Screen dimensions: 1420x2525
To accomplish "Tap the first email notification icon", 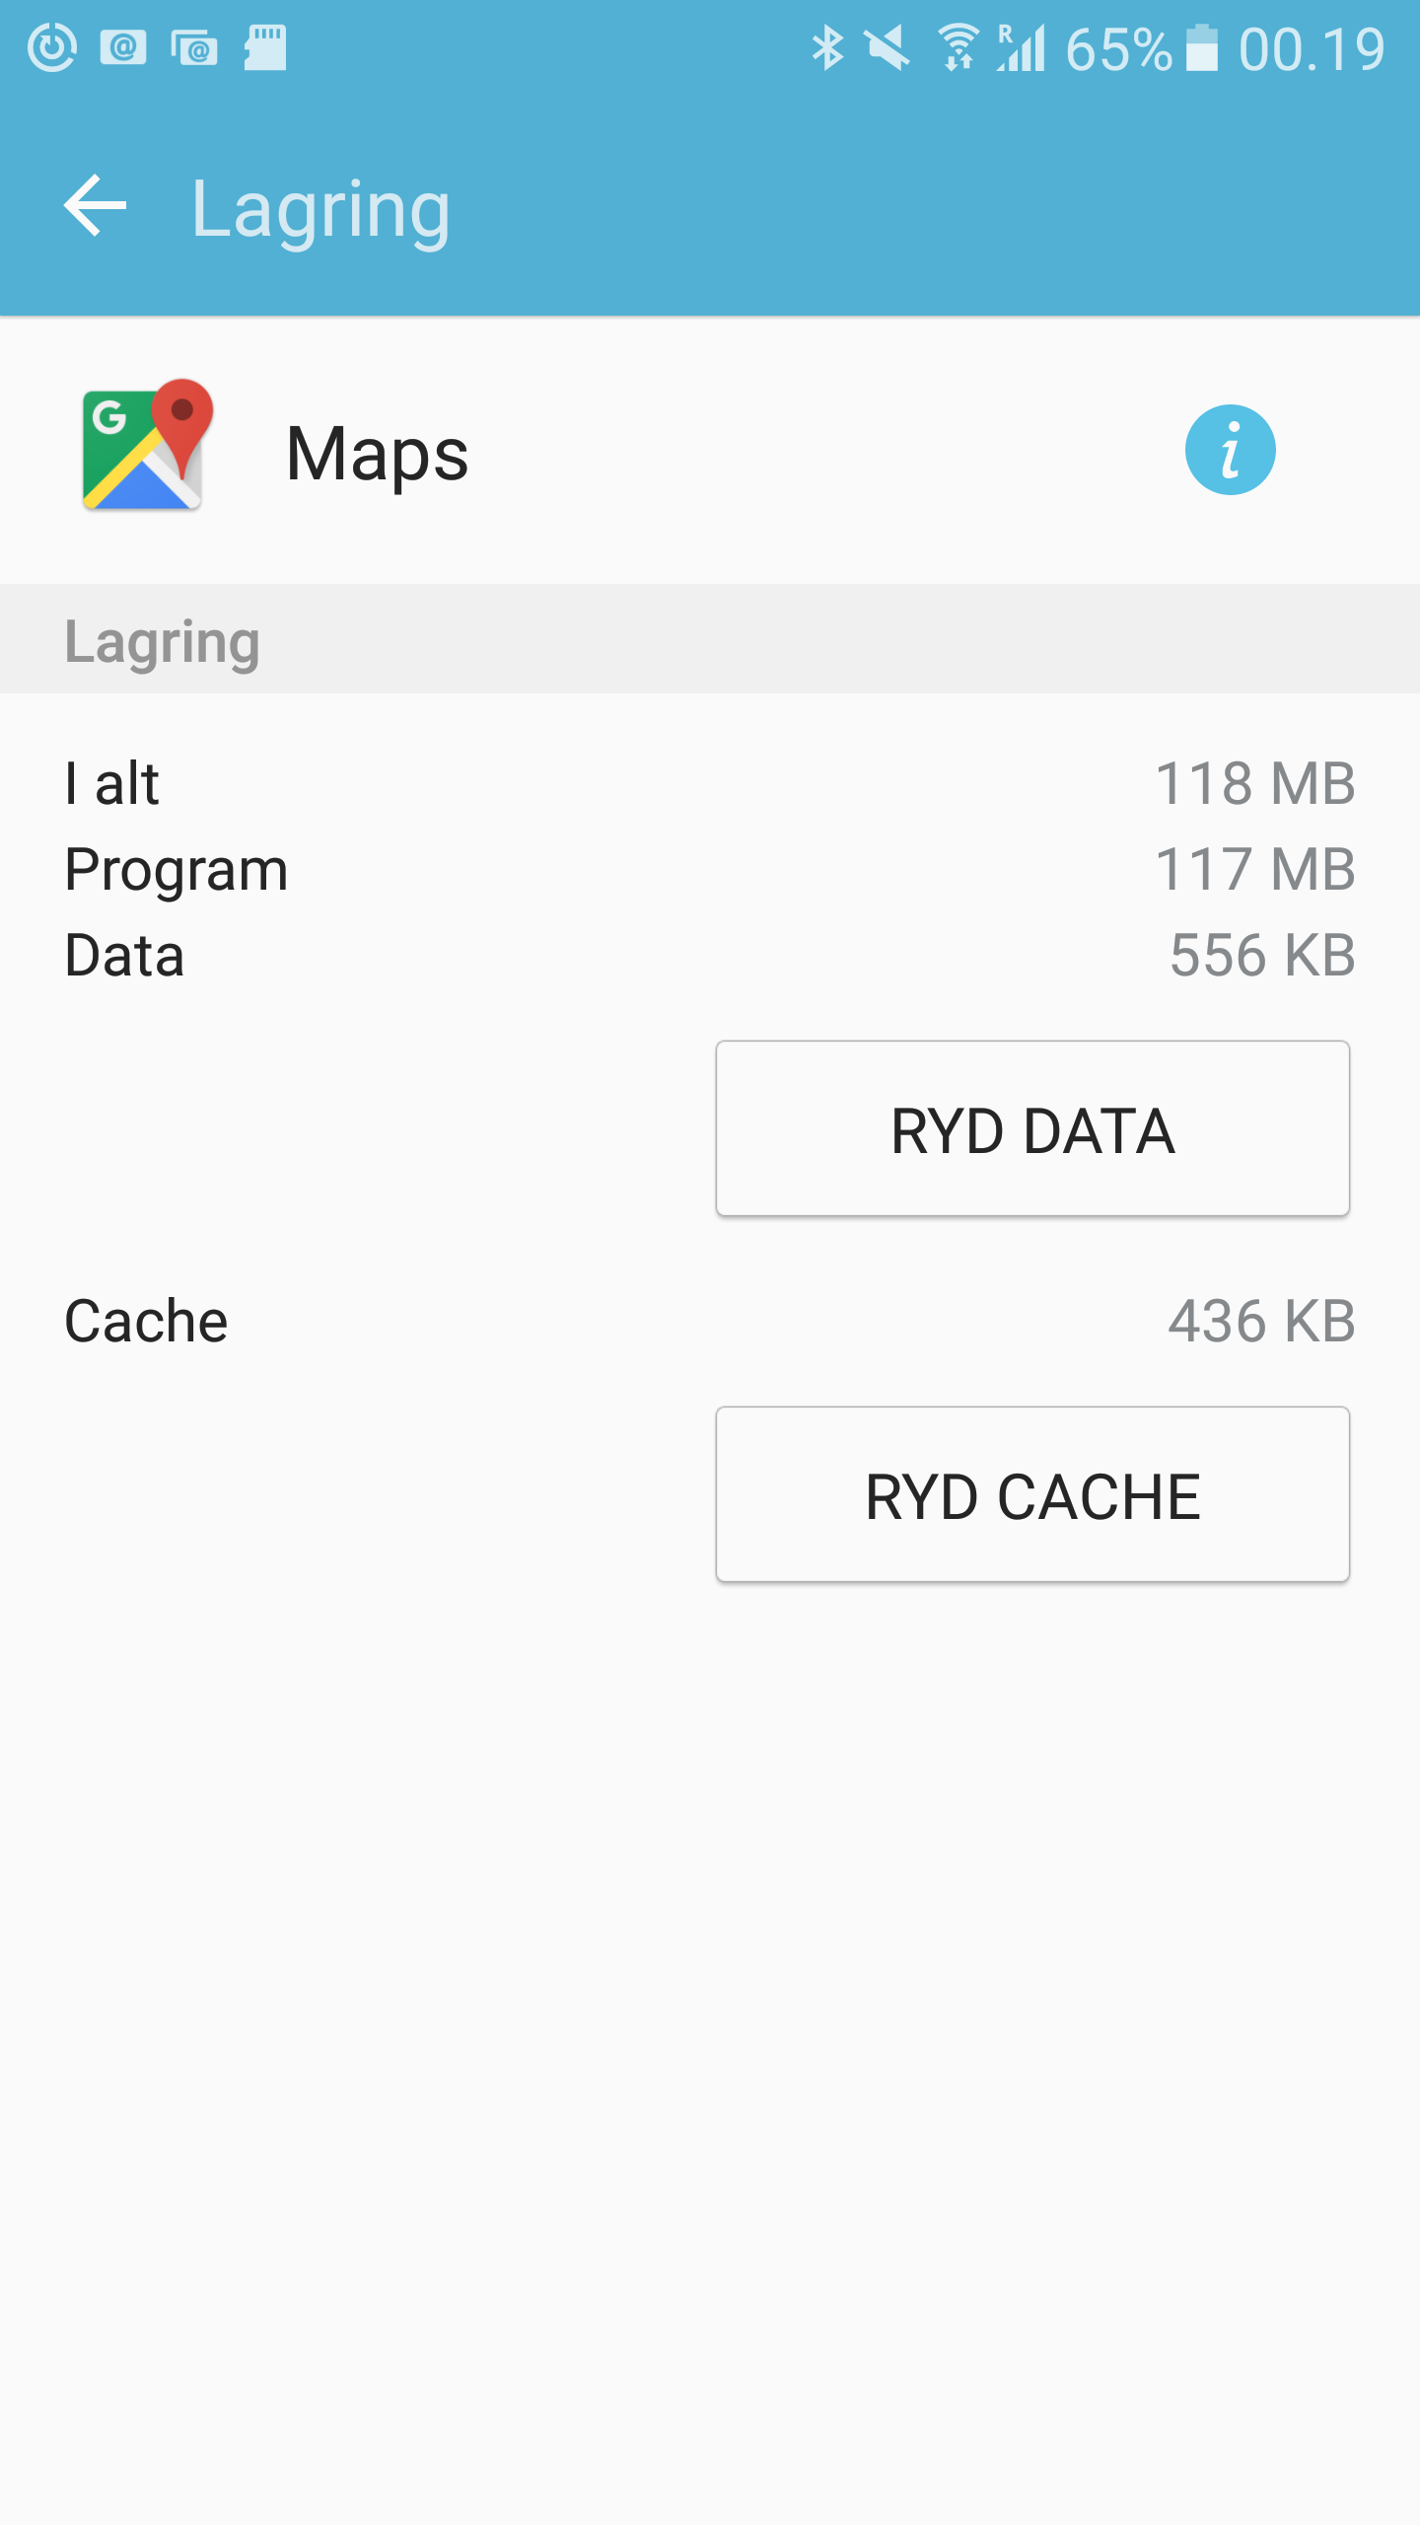I will (123, 48).
